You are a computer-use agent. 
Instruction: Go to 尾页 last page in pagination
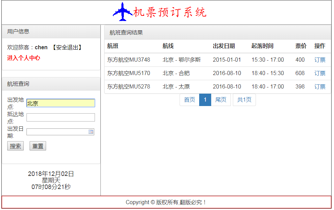tap(221, 99)
